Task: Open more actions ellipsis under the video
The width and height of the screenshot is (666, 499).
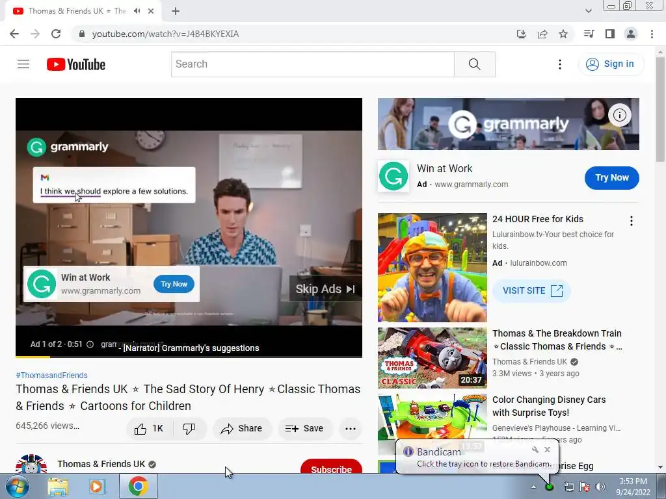Action: click(x=351, y=429)
